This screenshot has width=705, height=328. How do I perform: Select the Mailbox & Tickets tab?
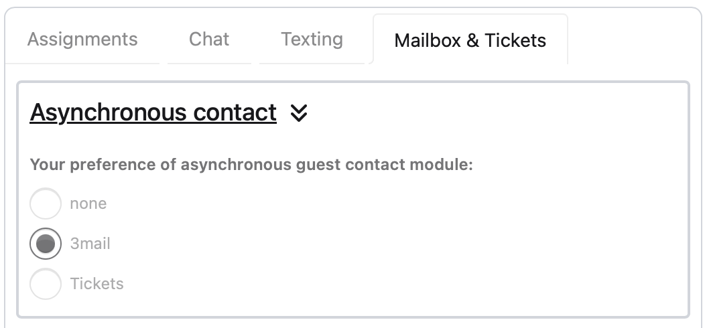470,40
